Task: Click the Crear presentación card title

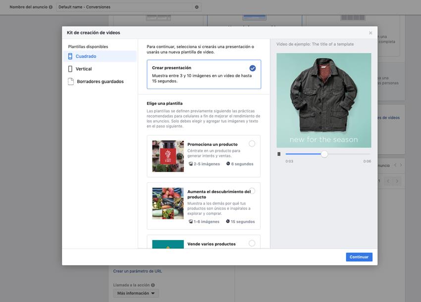Action: pyautogui.click(x=171, y=68)
